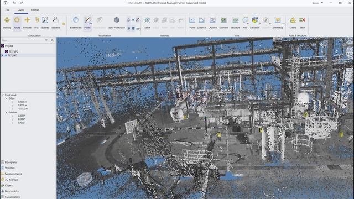Open the Deviation dropdown arrow
354x199 pixels.
click(260, 24)
